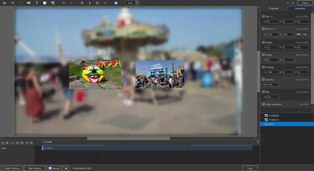314x171 pixels.
Task: Uncheck the Pan checkbox
Action: tap(263, 16)
